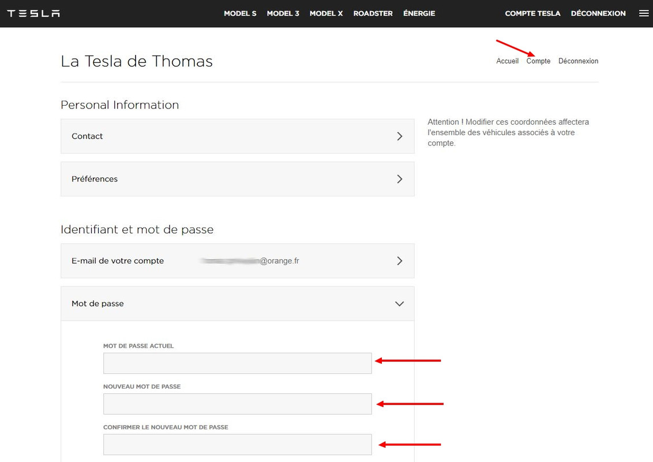Click the account email ending in @orange.fr

pos(250,261)
